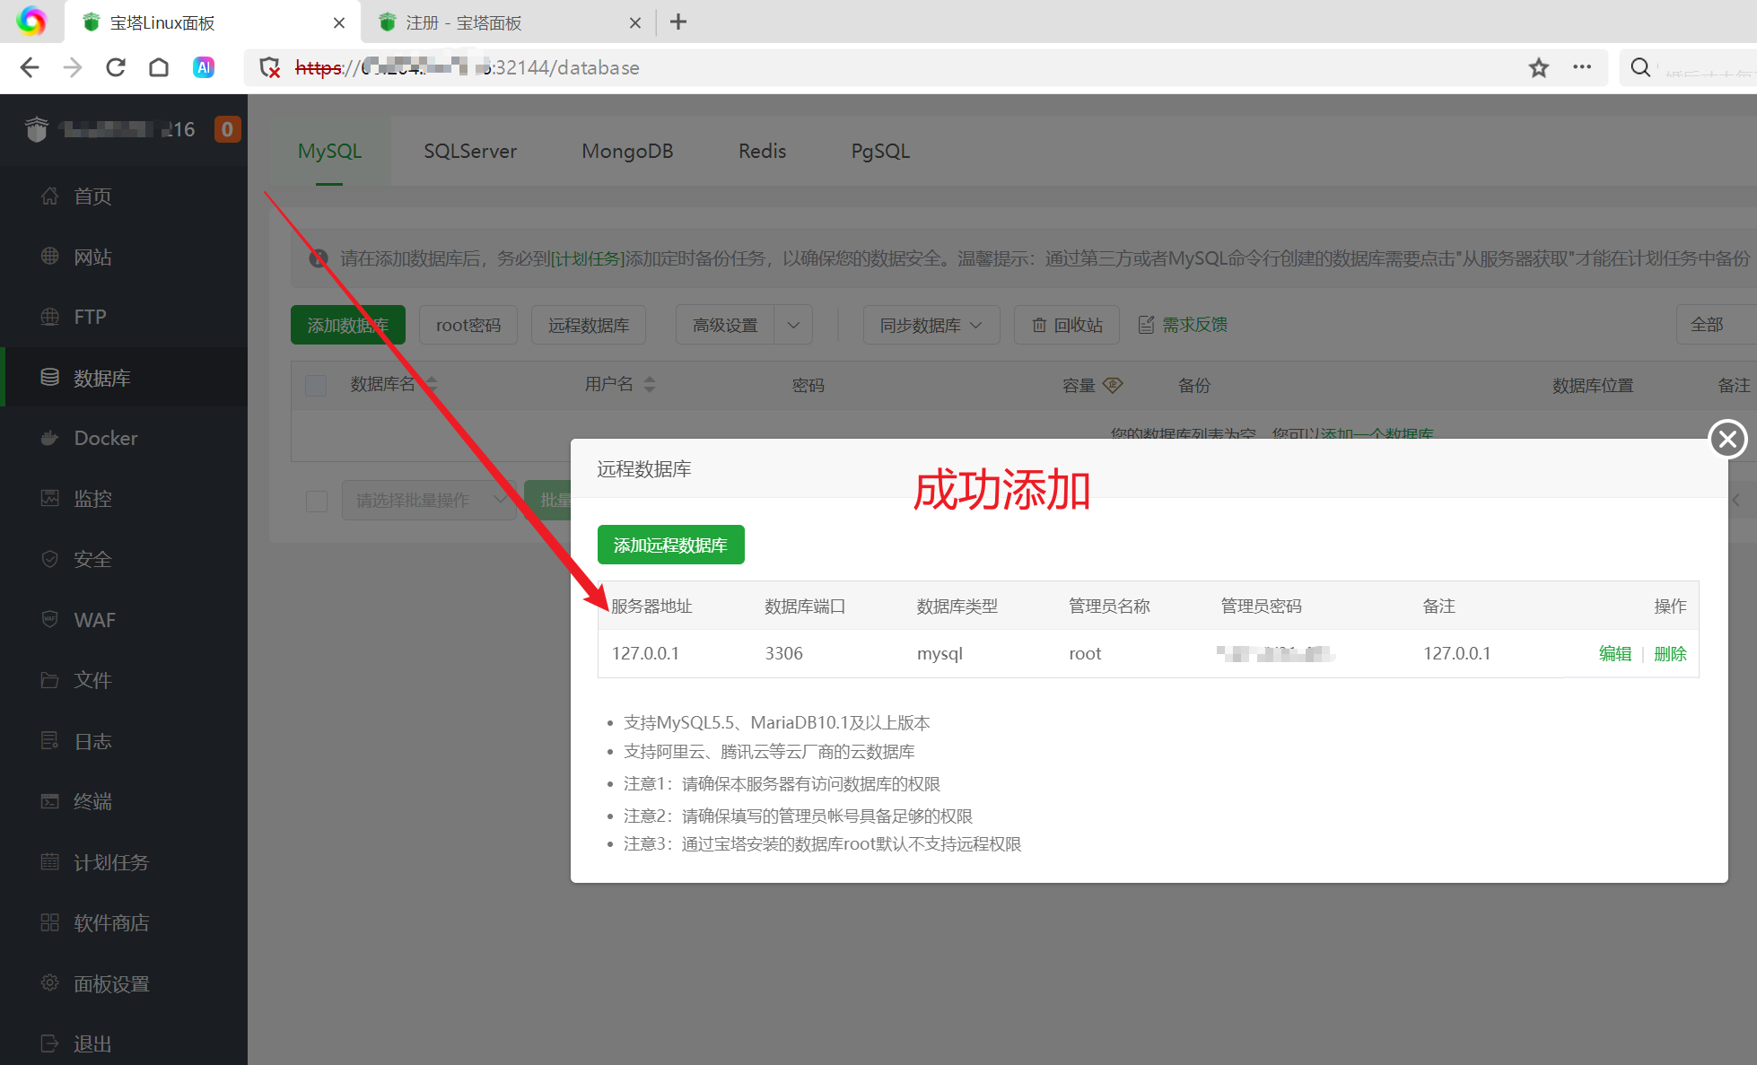Expand the 高级设置 dropdown arrow
This screenshot has height=1065, width=1757.
pos(793,325)
